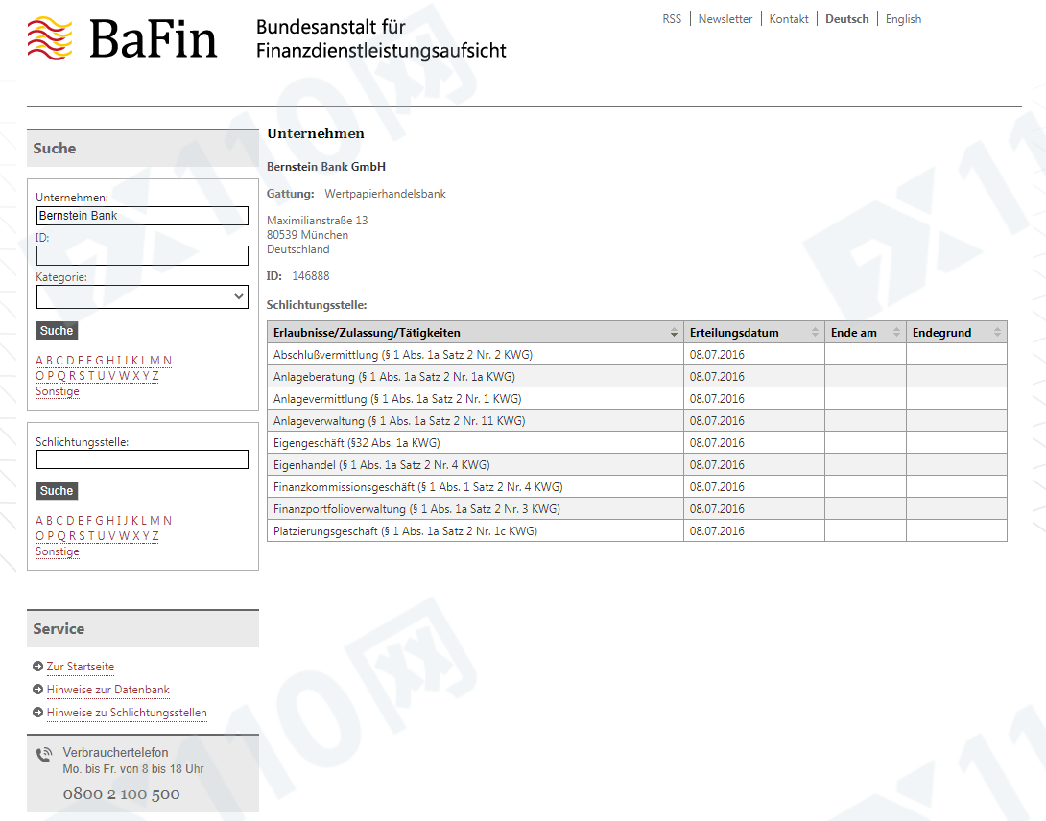Click arrow icon beside Zur Startseite
Screen dimensions: 1046x821
(x=38, y=667)
